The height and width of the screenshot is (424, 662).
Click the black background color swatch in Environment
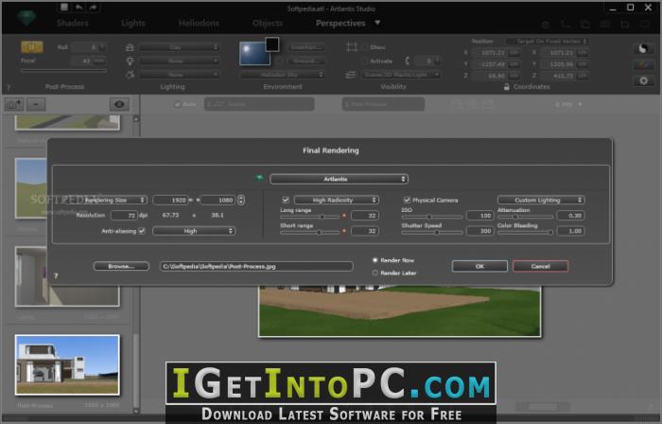point(272,44)
